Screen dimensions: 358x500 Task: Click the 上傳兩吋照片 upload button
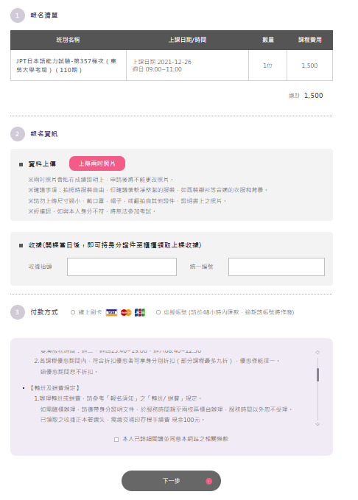point(97,163)
